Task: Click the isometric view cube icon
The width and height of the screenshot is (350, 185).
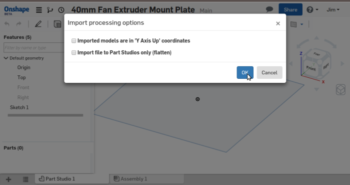Action: click(340, 90)
